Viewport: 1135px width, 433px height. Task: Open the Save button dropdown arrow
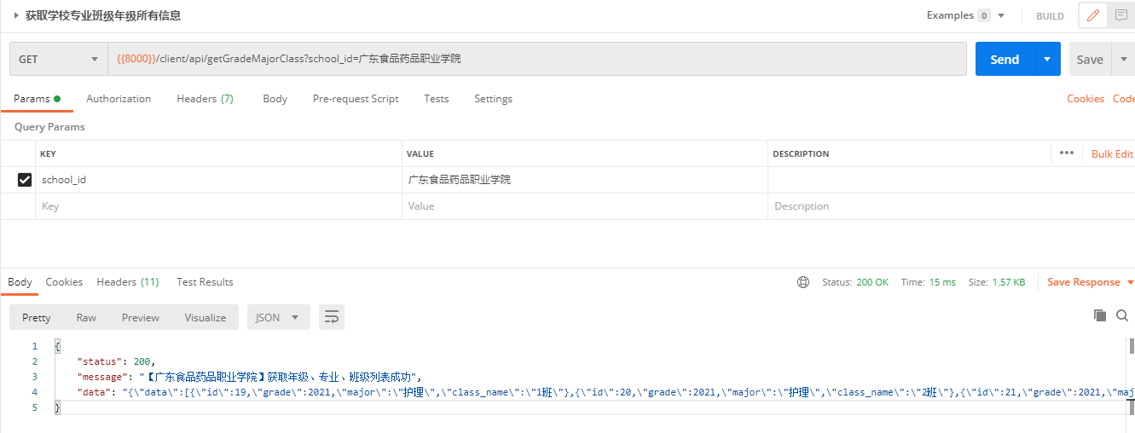(1124, 60)
